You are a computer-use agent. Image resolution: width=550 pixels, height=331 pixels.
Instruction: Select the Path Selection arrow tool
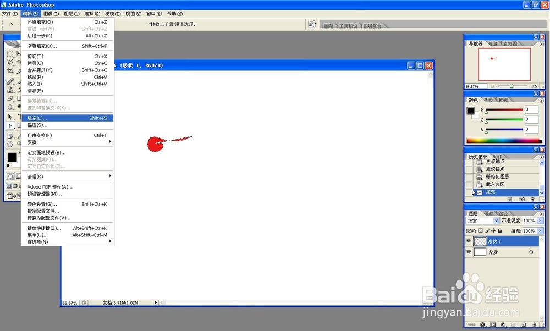(10, 117)
